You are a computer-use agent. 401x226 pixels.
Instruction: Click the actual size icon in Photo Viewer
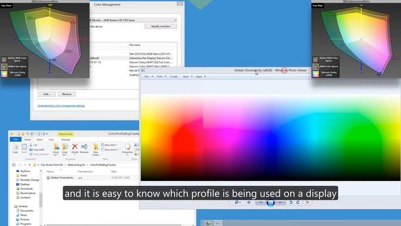pos(249,202)
